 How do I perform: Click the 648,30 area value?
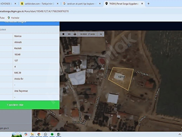pyautogui.click(x=18, y=73)
